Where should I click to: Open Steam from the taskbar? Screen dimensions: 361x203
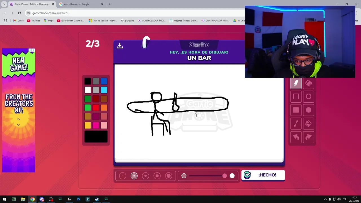[97, 199]
